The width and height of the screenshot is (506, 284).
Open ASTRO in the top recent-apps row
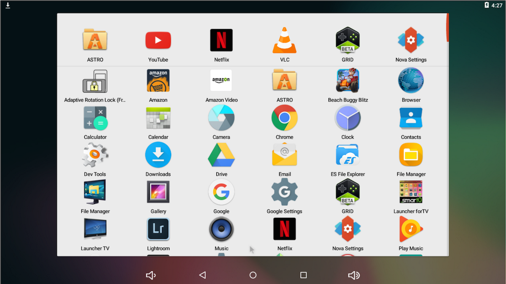point(95,40)
